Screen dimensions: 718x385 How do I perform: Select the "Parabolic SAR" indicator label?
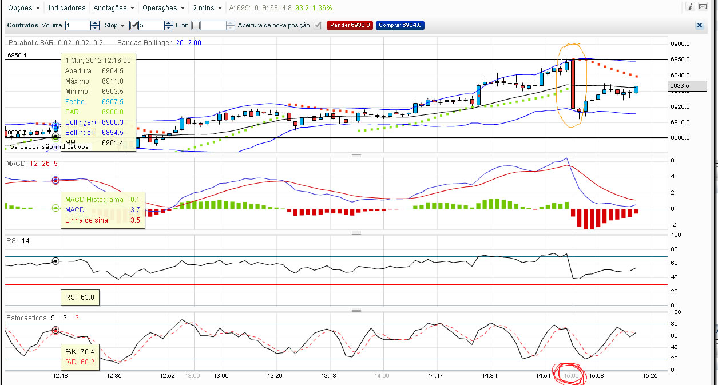click(x=31, y=43)
